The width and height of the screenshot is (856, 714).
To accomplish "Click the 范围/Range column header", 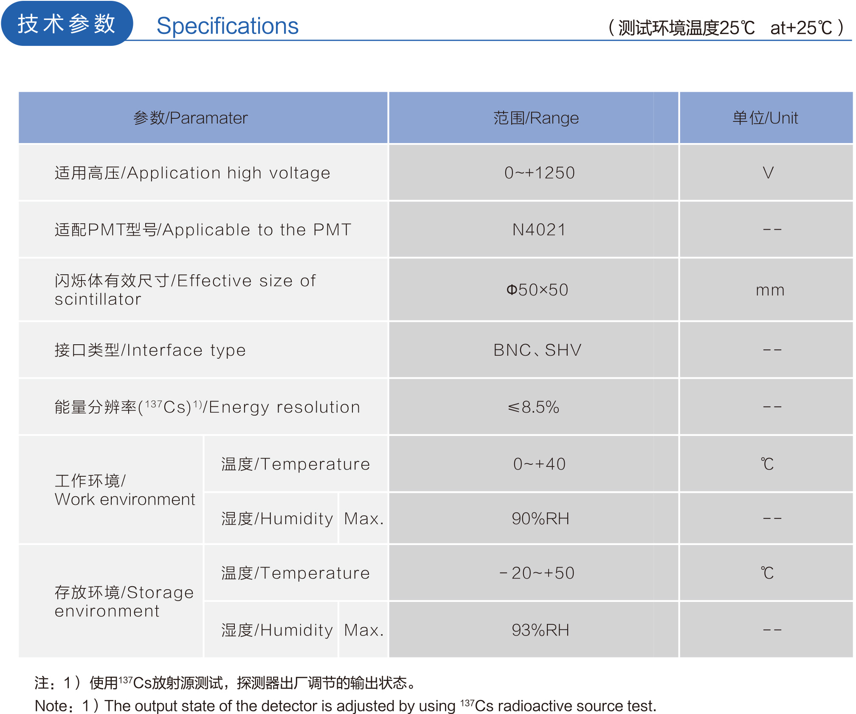I will (x=536, y=118).
